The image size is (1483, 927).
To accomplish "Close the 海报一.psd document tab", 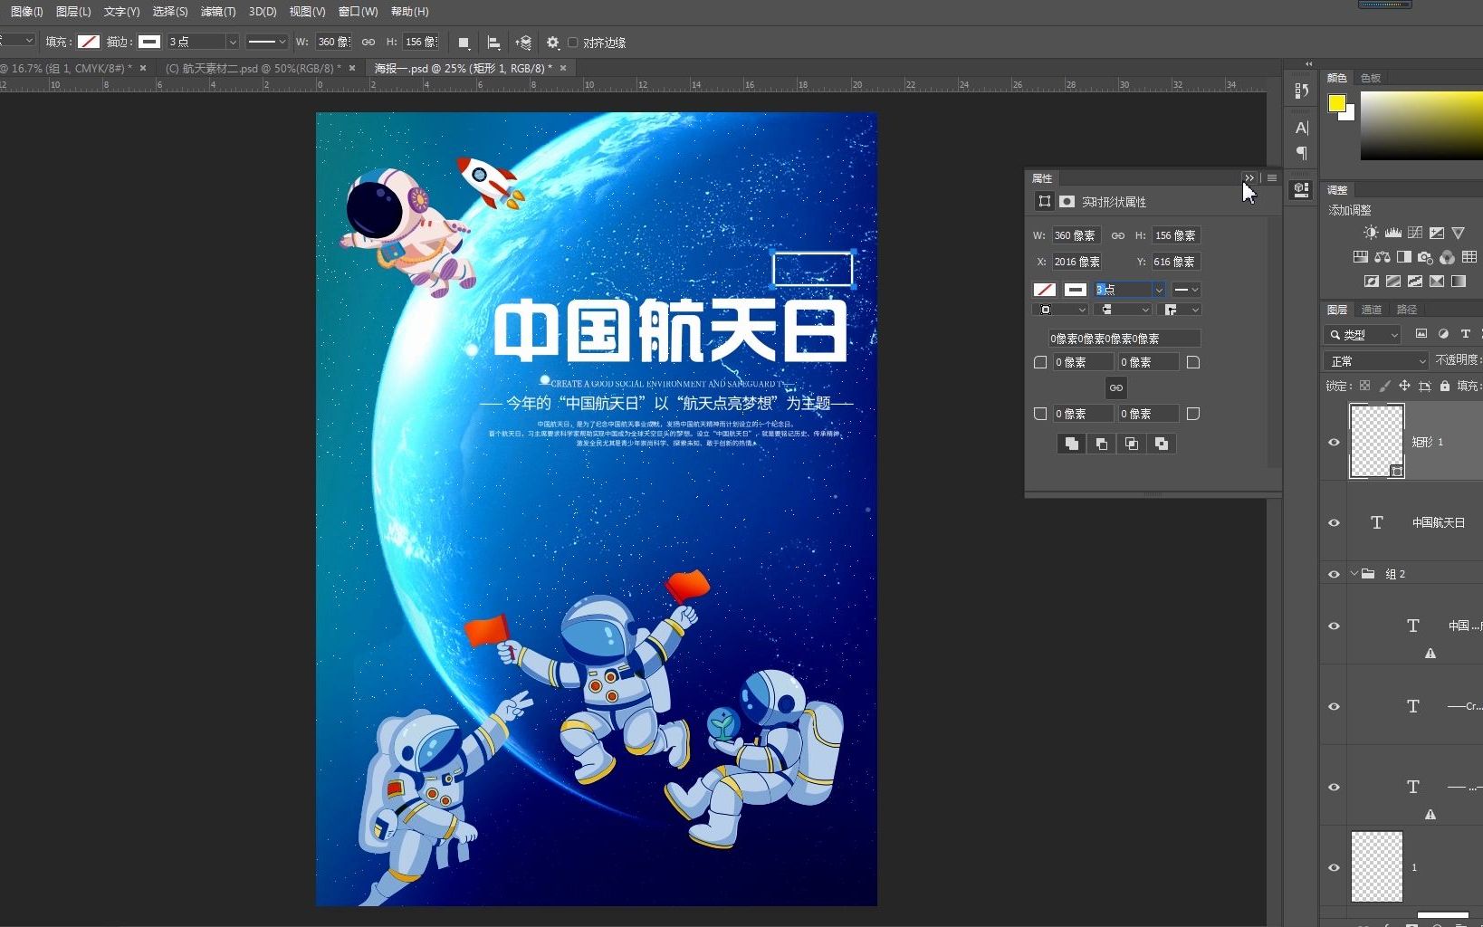I will pyautogui.click(x=563, y=68).
